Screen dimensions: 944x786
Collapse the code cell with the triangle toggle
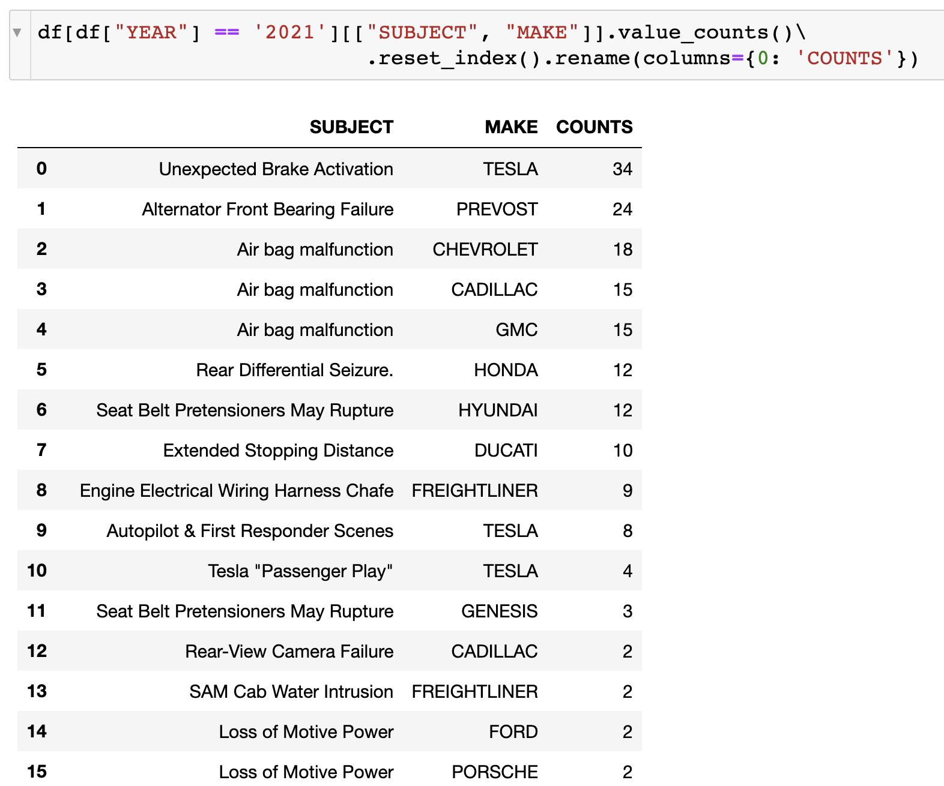(x=17, y=32)
